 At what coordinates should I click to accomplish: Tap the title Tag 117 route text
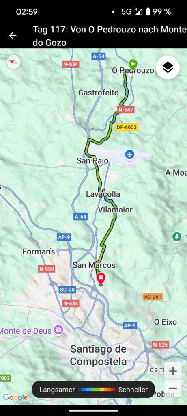110,36
